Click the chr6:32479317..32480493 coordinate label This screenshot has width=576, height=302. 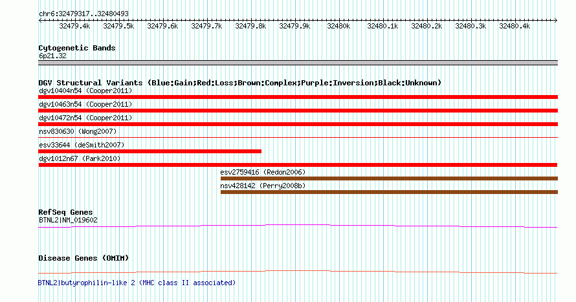pos(83,14)
